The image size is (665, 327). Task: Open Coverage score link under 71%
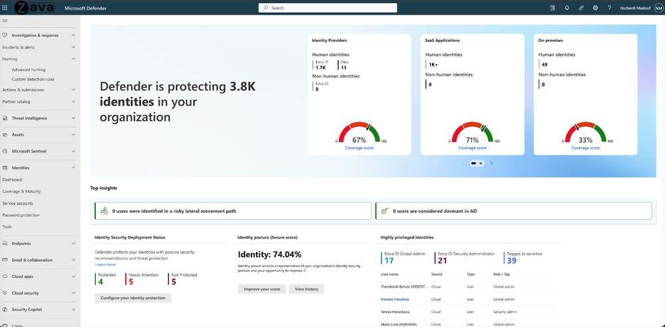[473, 148]
